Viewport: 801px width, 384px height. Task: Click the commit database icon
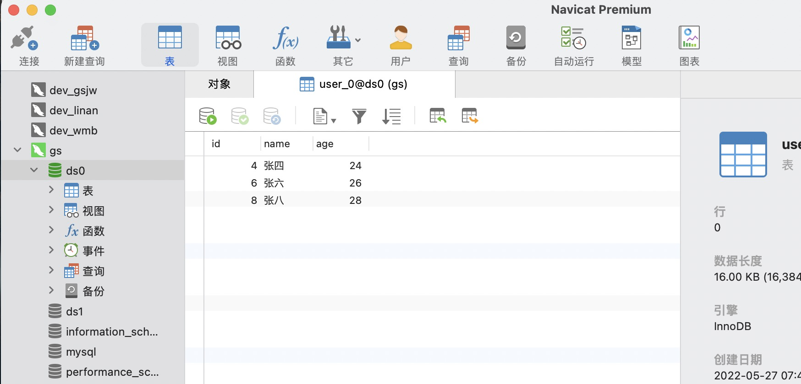[240, 116]
